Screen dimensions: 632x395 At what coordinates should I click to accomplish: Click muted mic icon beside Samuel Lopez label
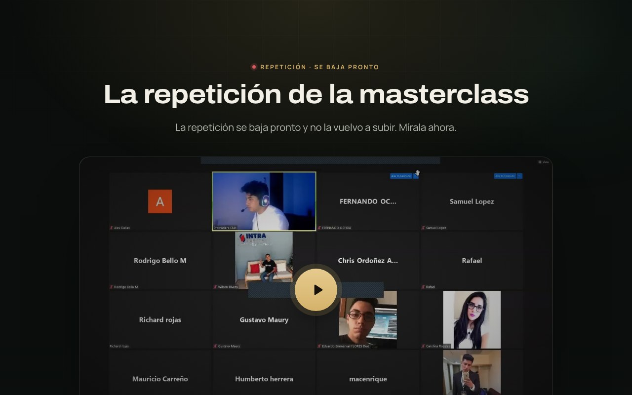(x=423, y=228)
